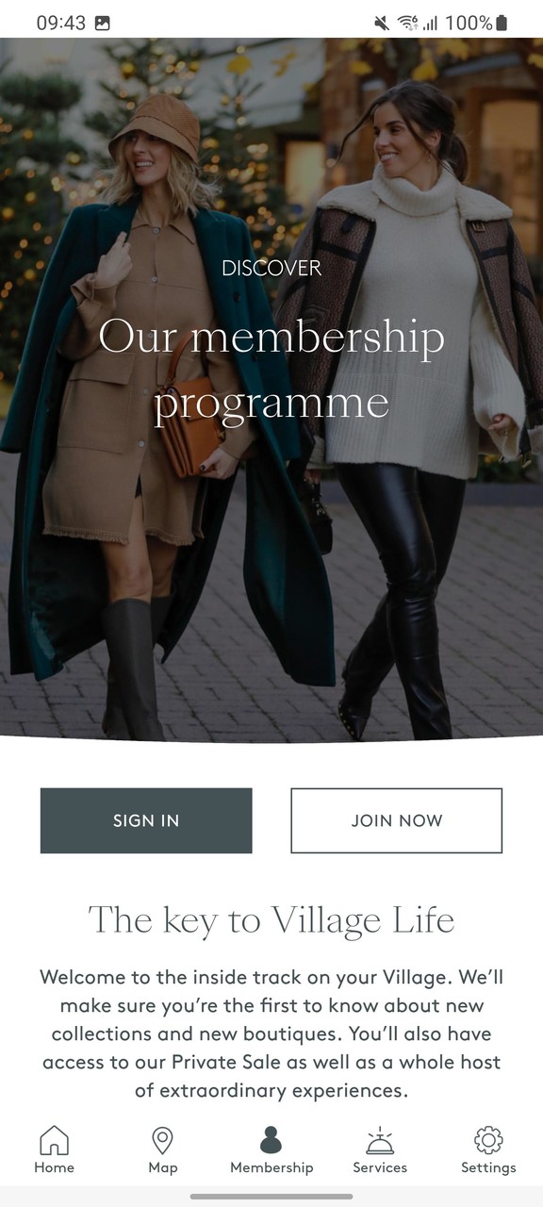Open the Services bell icon

[380, 1140]
